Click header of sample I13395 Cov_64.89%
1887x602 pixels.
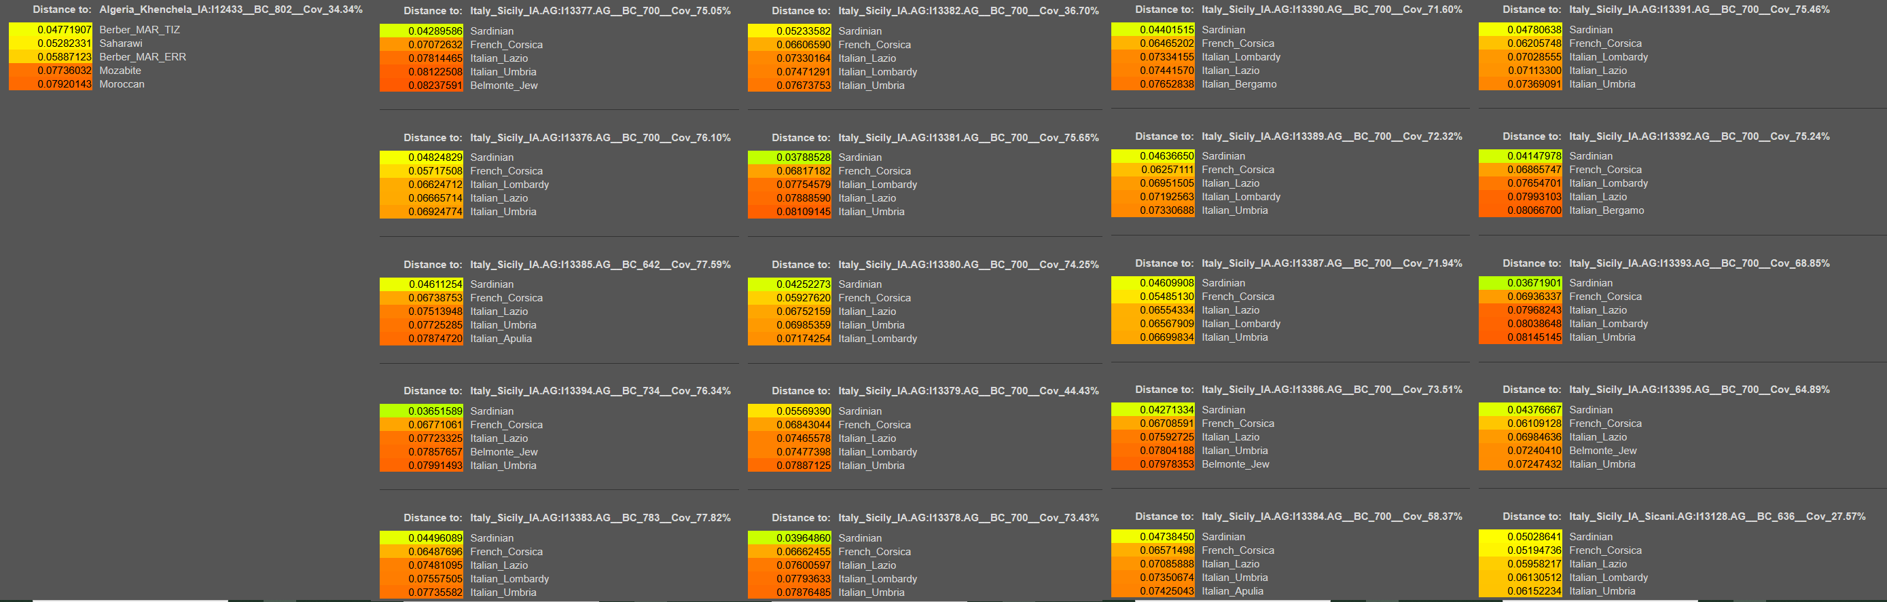[1700, 390]
